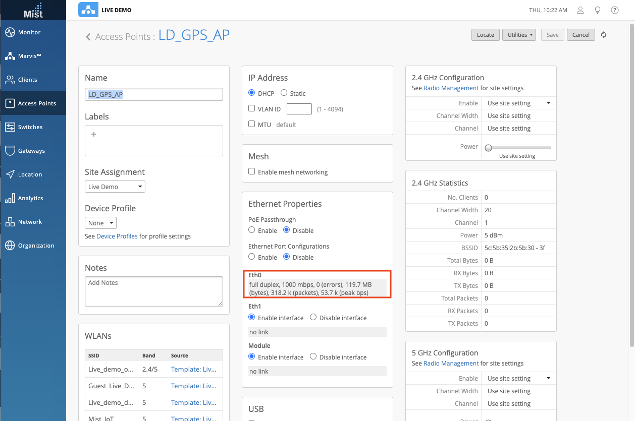Select the Static IP radio button
The width and height of the screenshot is (635, 421).
284,93
